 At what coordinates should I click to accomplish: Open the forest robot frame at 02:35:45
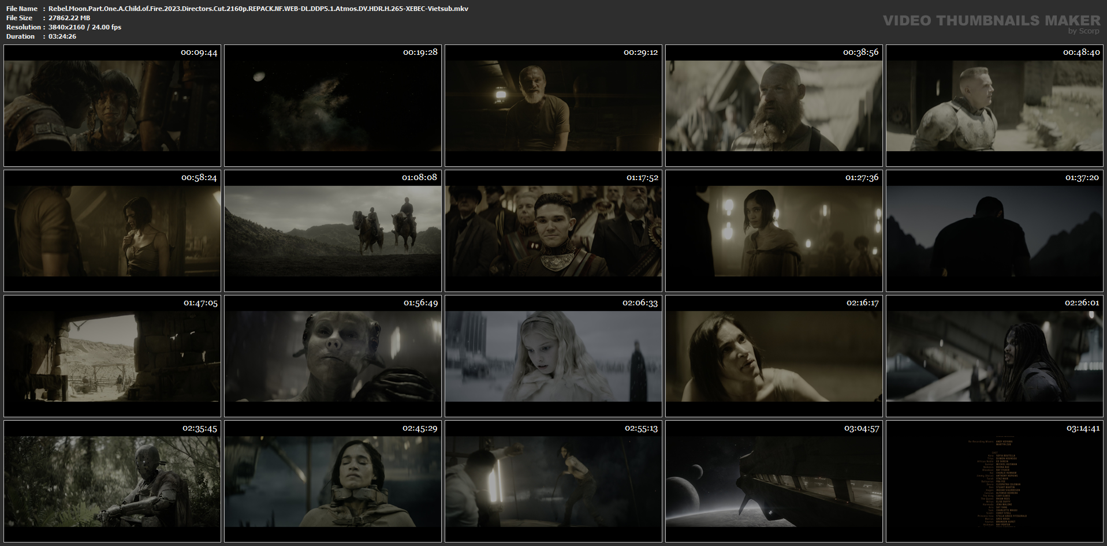[x=112, y=481]
